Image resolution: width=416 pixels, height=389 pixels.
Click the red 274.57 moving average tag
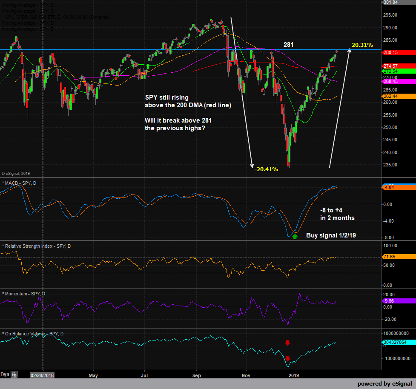399,66
